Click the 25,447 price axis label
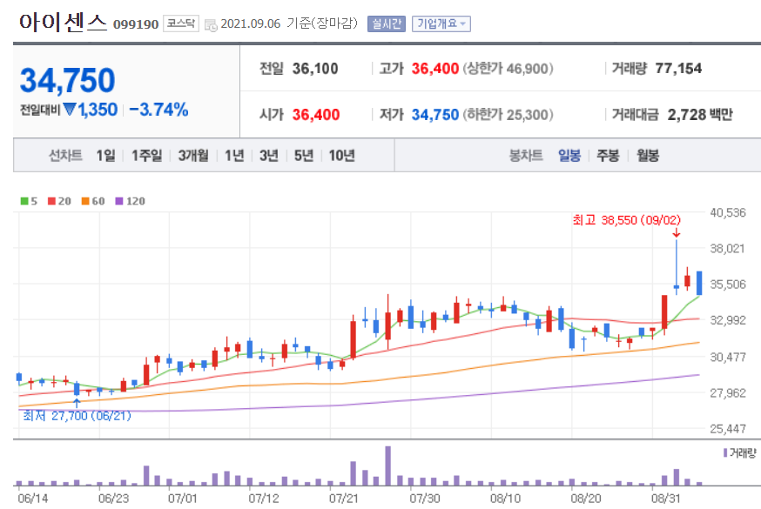This screenshot has width=761, height=509. click(x=728, y=429)
